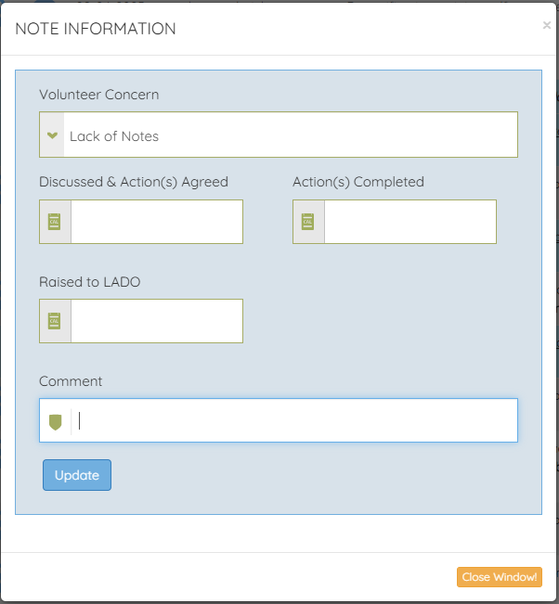Viewport: 559px width, 604px height.
Task: Click the Volunteer Concern label
Action: click(99, 95)
